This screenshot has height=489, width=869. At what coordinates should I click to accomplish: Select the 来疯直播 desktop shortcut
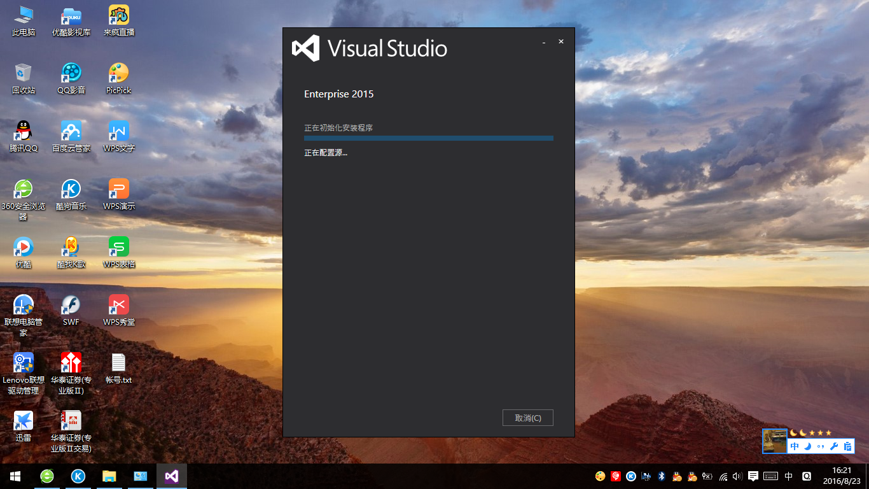click(x=119, y=21)
